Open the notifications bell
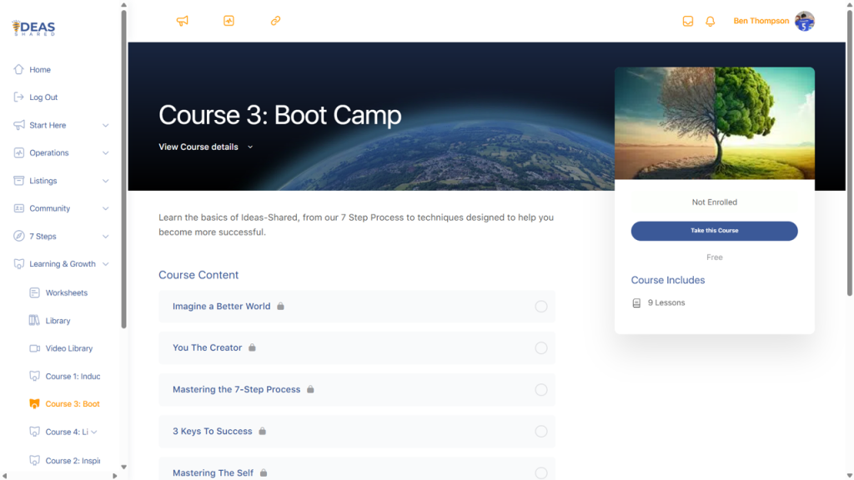The image size is (854, 480). 711,21
